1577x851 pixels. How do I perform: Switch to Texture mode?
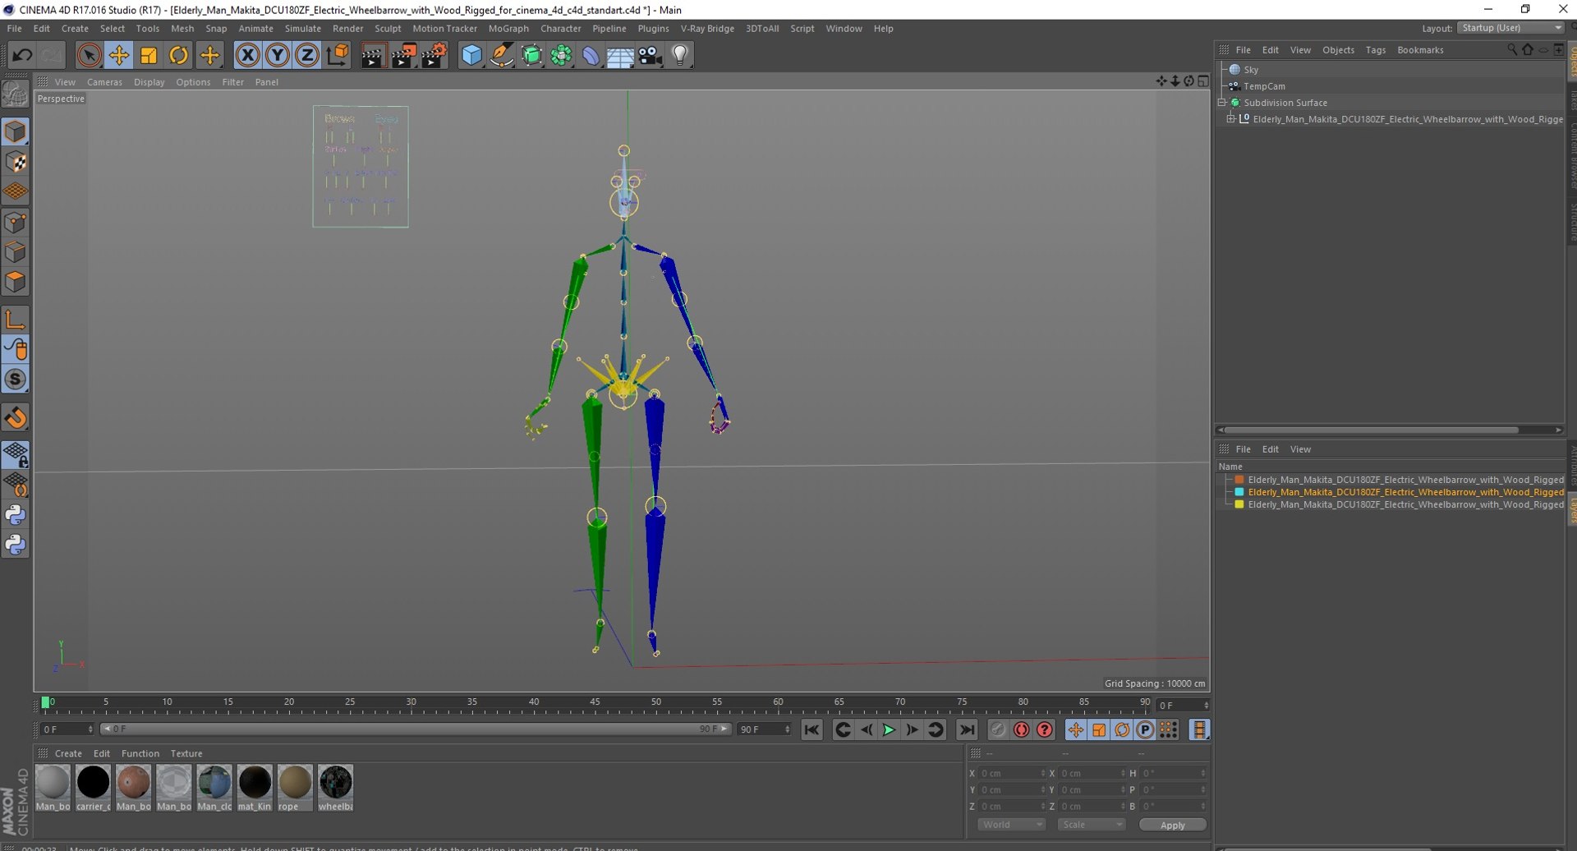click(16, 162)
